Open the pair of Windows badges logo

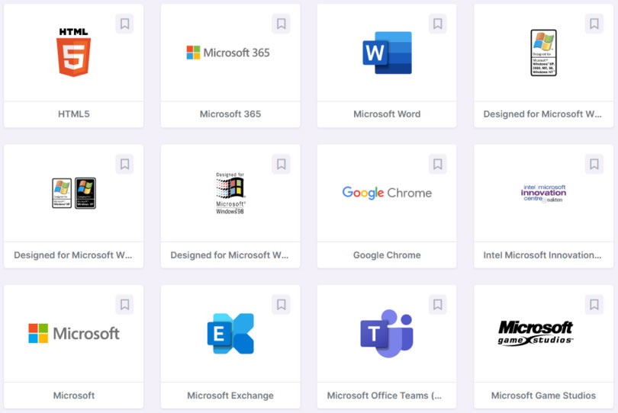74,193
